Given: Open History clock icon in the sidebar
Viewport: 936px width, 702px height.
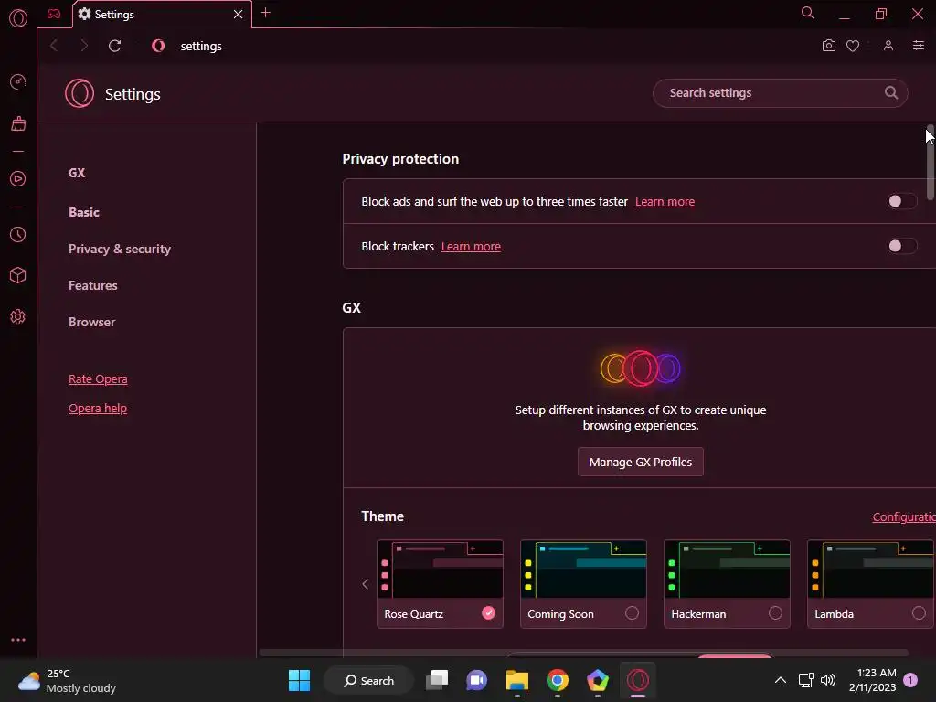Looking at the screenshot, I should [x=18, y=235].
